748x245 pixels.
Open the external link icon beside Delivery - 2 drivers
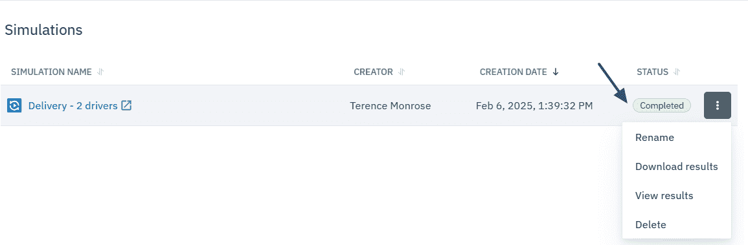pos(126,105)
